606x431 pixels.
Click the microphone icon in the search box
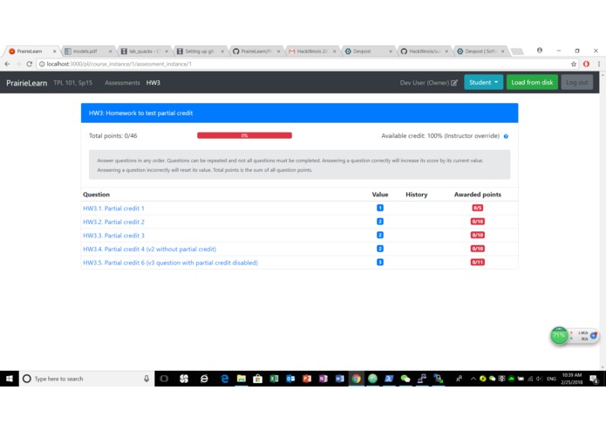coord(146,379)
